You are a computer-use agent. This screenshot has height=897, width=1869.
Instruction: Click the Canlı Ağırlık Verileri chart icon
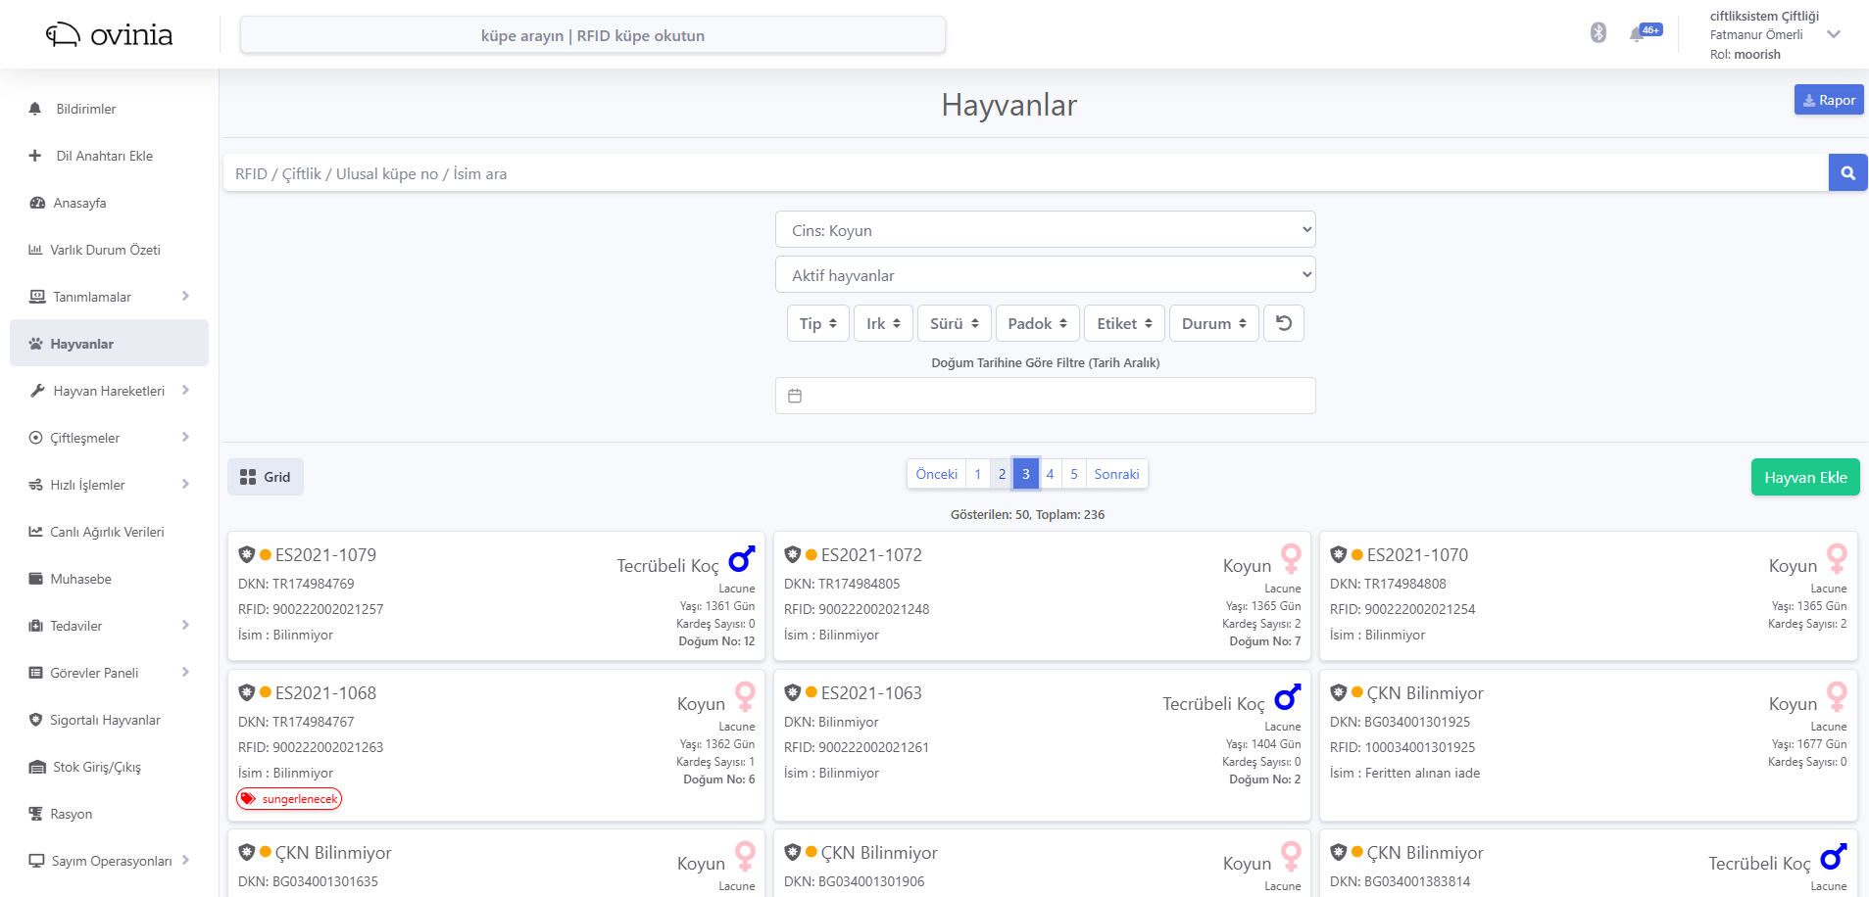click(35, 532)
